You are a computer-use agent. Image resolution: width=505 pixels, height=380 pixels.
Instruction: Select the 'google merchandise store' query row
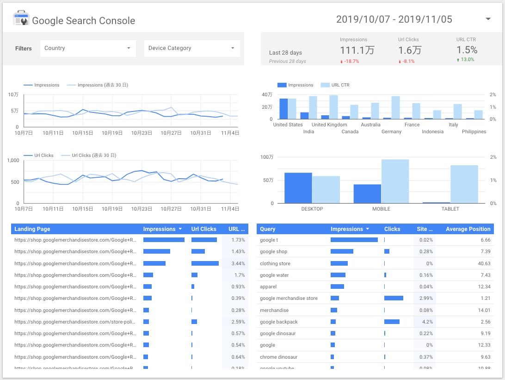point(375,298)
